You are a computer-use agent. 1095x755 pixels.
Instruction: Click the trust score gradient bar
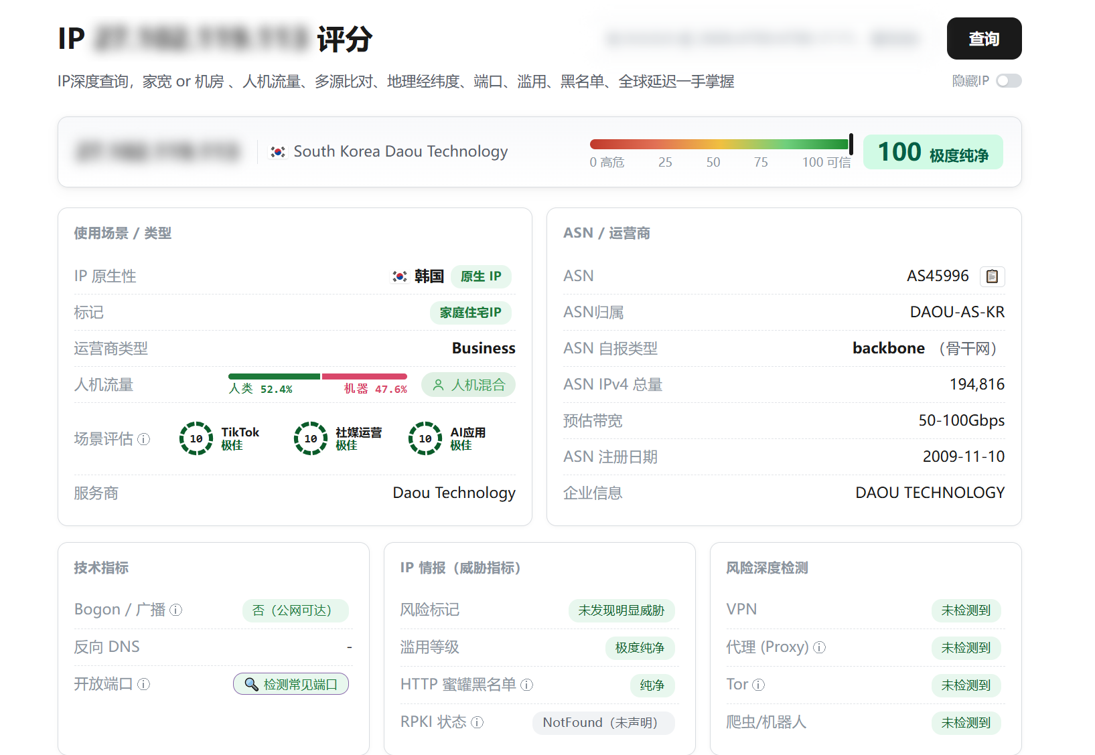click(719, 144)
